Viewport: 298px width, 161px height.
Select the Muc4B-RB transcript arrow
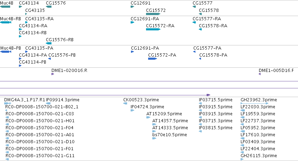coord(6,22)
